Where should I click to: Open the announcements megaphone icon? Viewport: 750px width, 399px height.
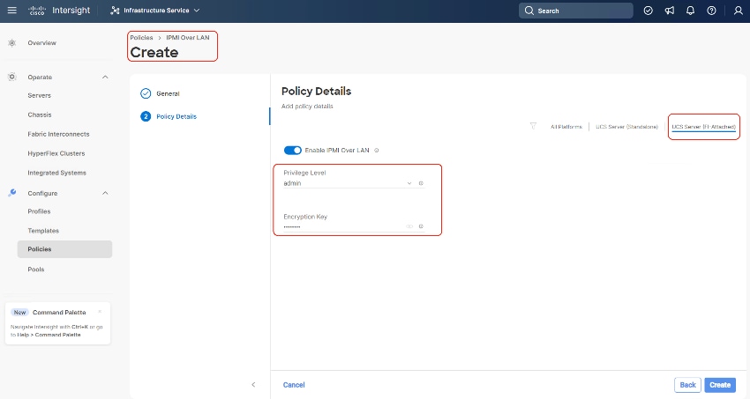[x=670, y=11]
